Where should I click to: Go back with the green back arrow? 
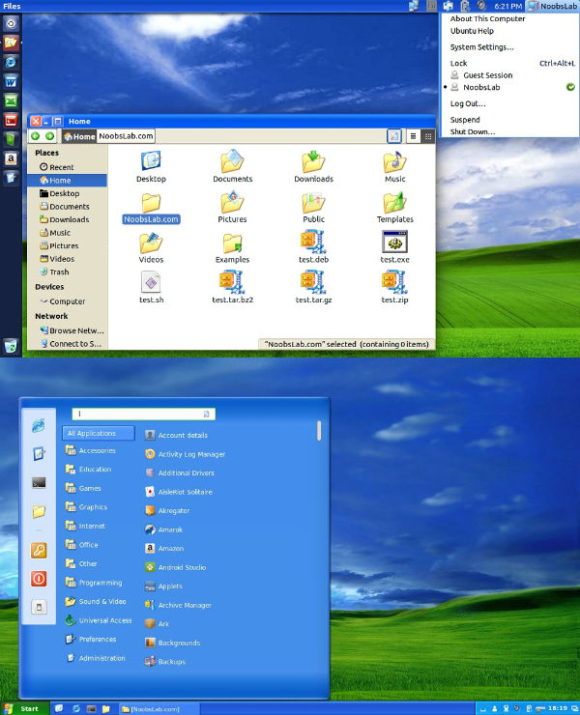click(x=35, y=136)
